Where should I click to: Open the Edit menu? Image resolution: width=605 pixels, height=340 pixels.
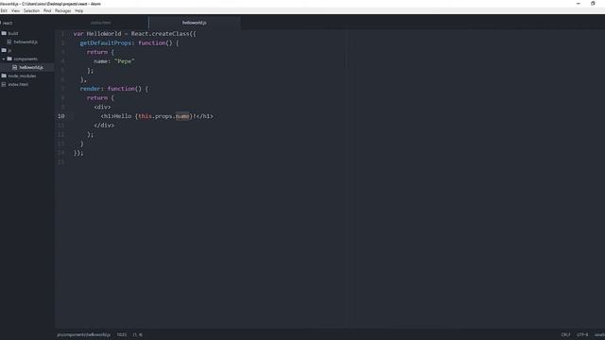coord(4,10)
